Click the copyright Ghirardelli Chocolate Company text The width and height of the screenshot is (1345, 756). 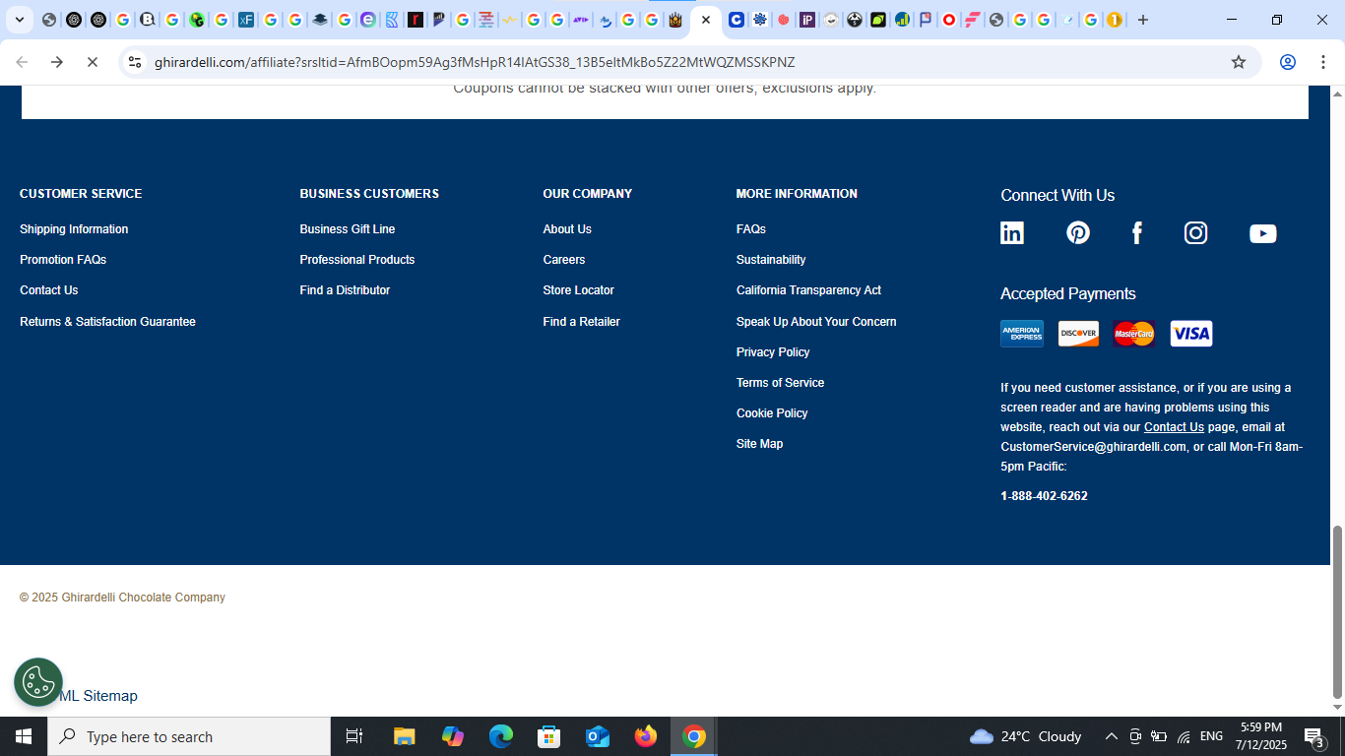click(122, 598)
